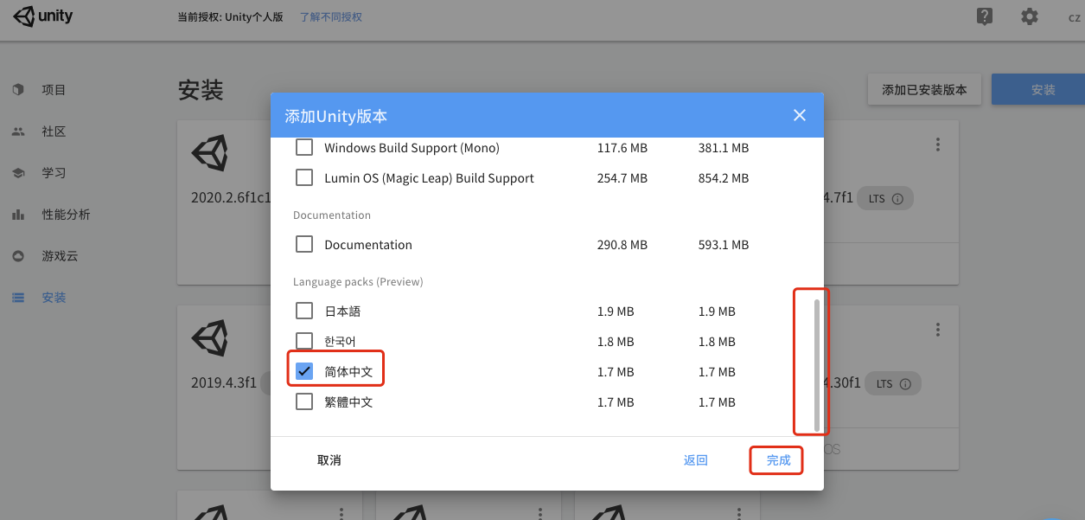This screenshot has height=520, width=1085.
Task: Open settings gear icon
Action: click(x=1029, y=16)
